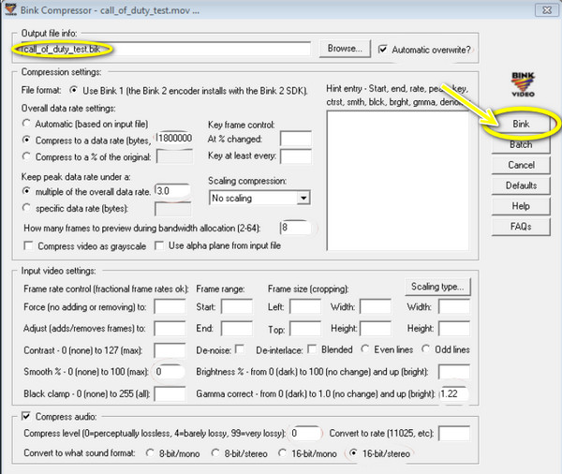Image resolution: width=562 pixels, height=474 pixels.
Task: Click the Adjust frame rate field
Action: (x=170, y=329)
